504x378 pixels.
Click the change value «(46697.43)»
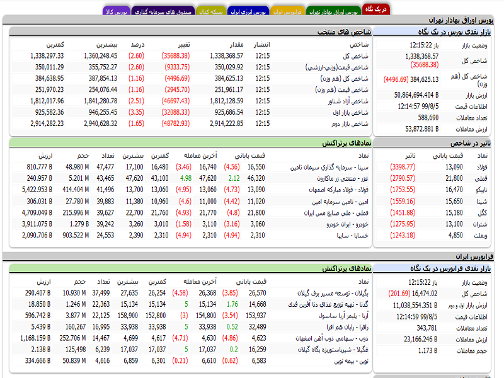tap(176, 101)
